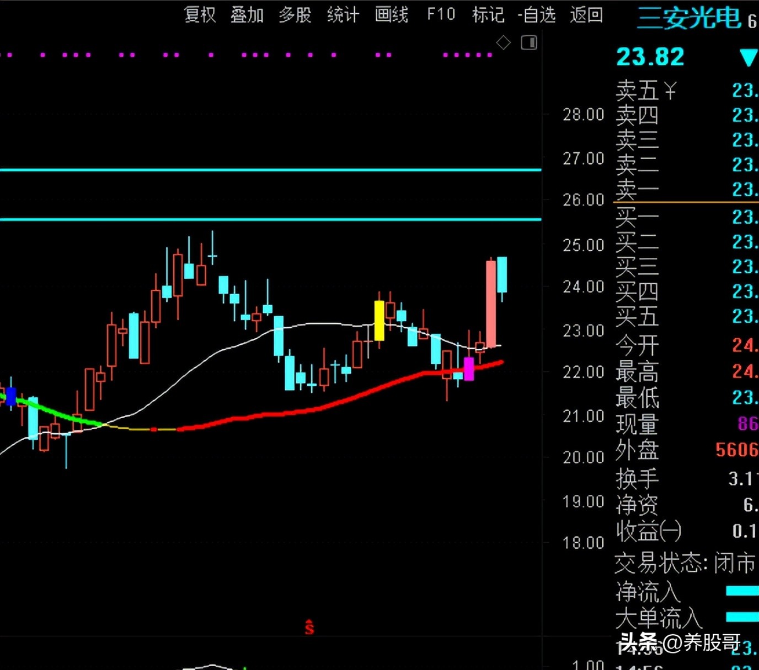Image resolution: width=759 pixels, height=670 pixels.
Task: Click the 最低 low price label
Action: [x=637, y=398]
